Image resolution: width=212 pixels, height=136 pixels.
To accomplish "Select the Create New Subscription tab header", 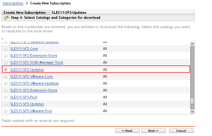I will tap(25, 12).
